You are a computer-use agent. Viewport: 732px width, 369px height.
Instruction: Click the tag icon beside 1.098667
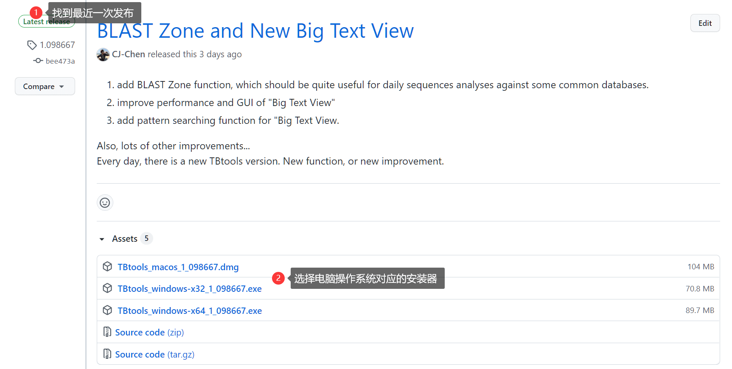(32, 45)
